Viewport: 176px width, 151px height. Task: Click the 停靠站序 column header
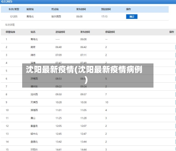[10, 32]
